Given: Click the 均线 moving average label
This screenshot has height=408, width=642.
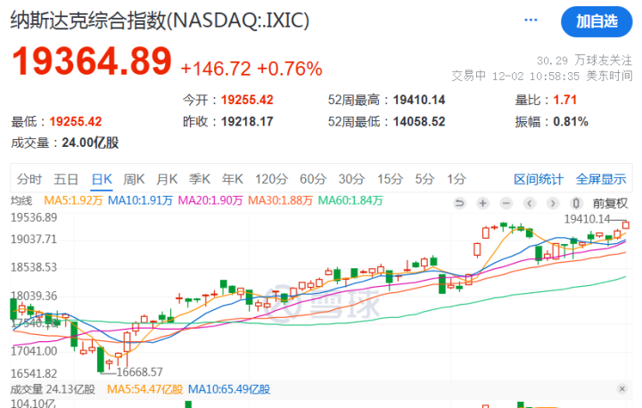Looking at the screenshot, I should tap(21, 200).
